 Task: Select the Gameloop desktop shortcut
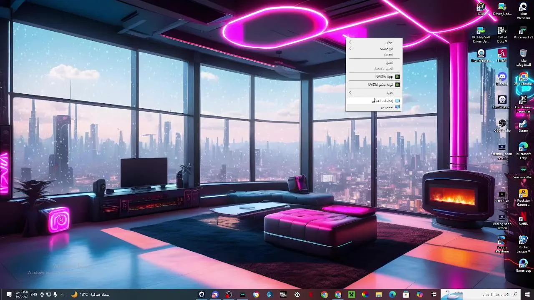523,266
